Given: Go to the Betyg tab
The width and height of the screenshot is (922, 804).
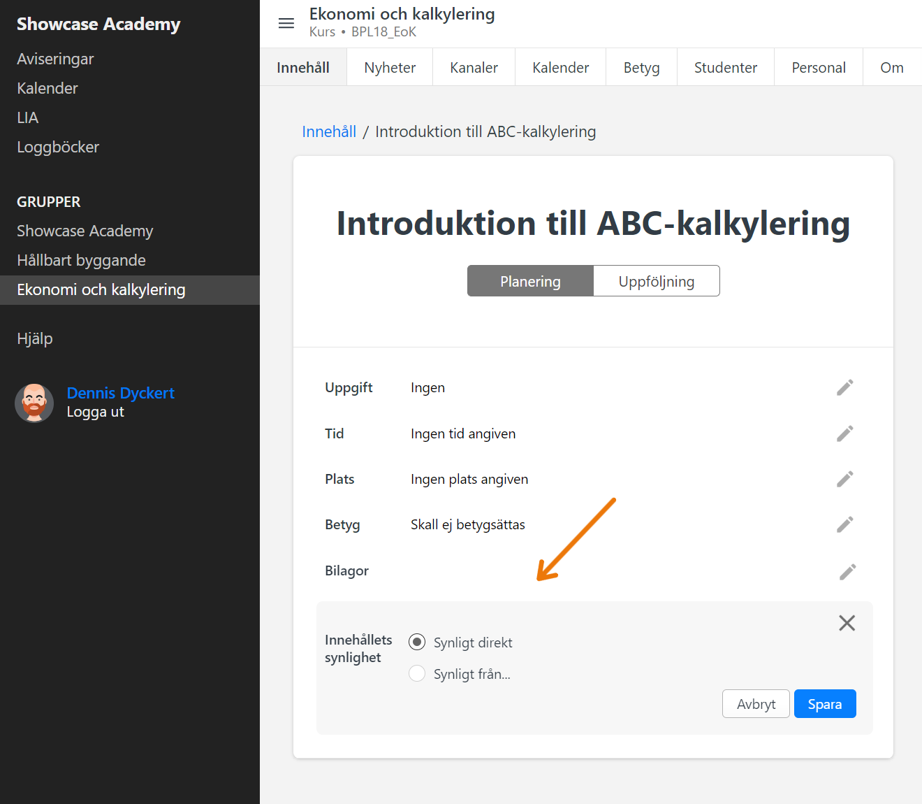Looking at the screenshot, I should (x=641, y=68).
